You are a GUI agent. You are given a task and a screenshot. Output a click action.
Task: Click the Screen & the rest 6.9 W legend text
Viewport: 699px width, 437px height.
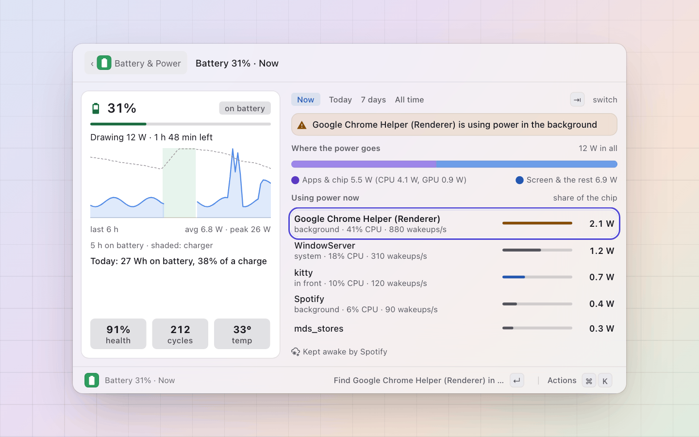572,180
